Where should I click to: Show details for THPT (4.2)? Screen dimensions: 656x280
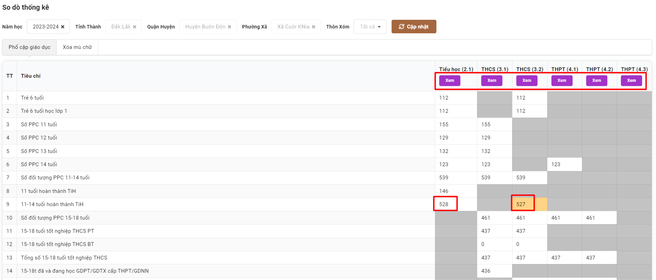tap(596, 80)
